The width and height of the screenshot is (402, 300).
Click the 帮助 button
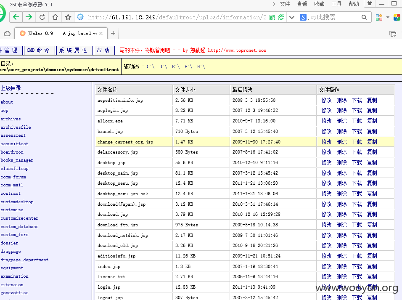pyautogui.click(x=104, y=50)
